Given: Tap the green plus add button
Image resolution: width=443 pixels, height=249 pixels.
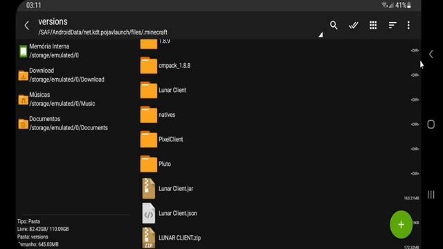Looking at the screenshot, I should [401, 224].
